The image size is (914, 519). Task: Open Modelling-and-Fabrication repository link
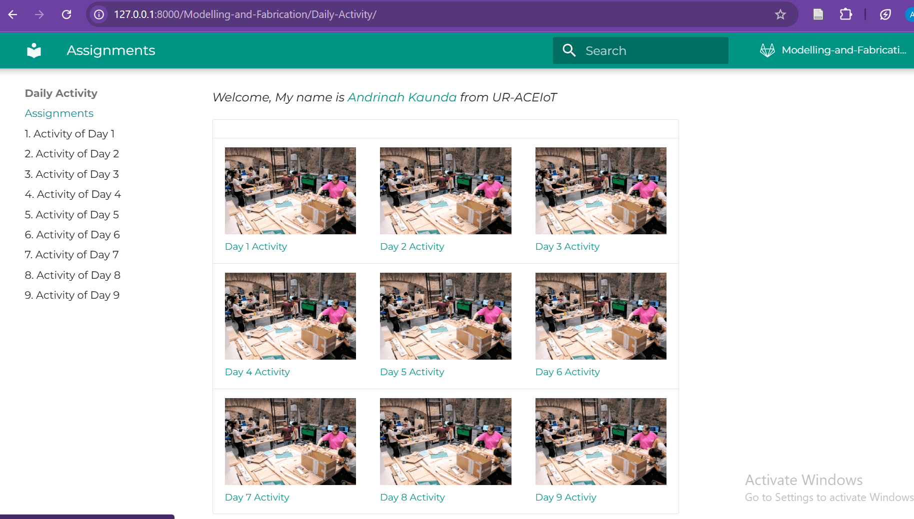pyautogui.click(x=843, y=50)
